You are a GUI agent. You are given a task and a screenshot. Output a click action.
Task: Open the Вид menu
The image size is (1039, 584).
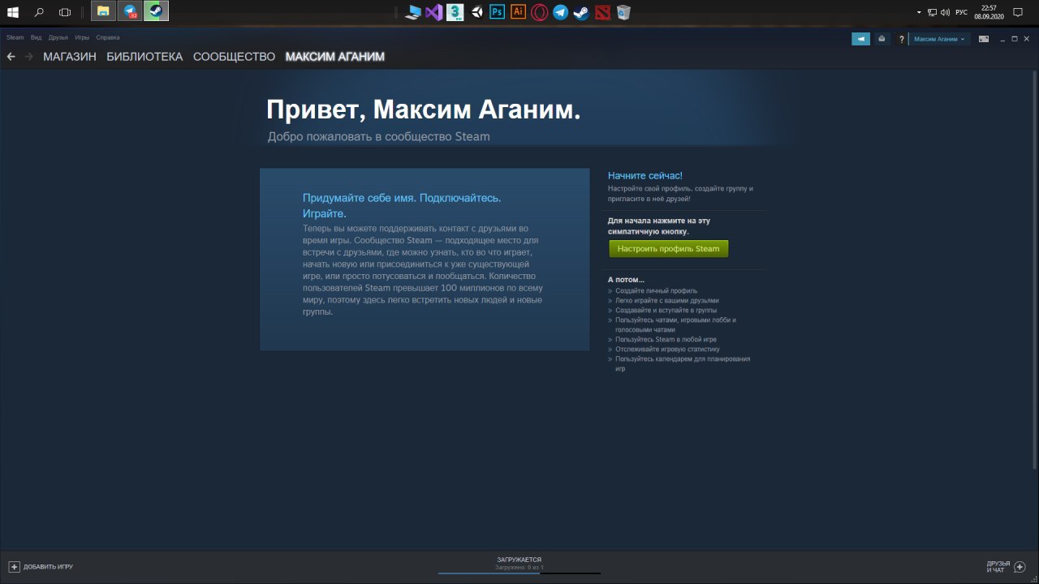point(37,37)
